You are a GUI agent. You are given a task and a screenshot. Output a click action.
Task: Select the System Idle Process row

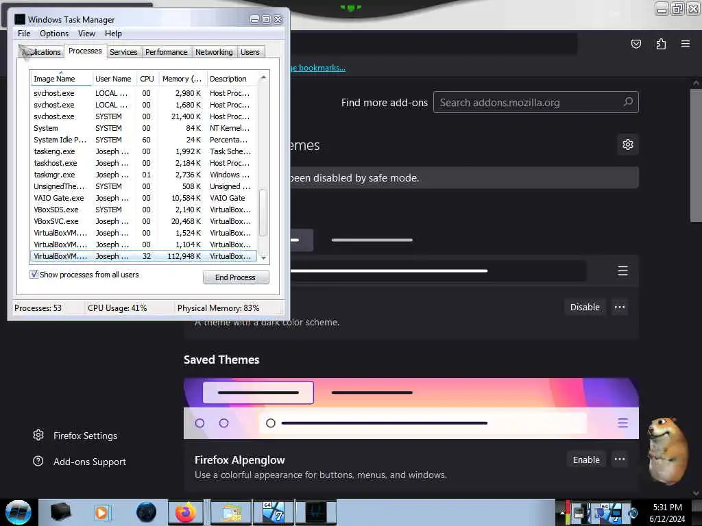143,140
